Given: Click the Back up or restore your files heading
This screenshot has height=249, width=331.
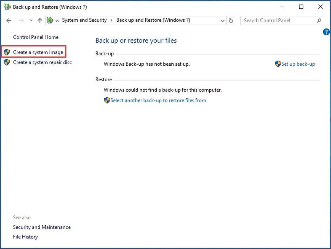Looking at the screenshot, I should coord(136,41).
